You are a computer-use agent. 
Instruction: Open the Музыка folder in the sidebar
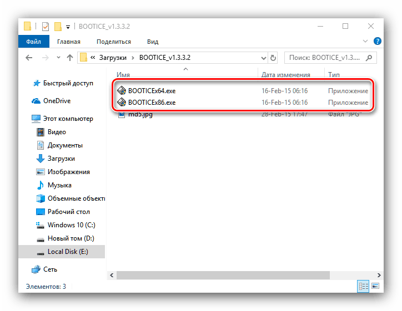click(59, 185)
